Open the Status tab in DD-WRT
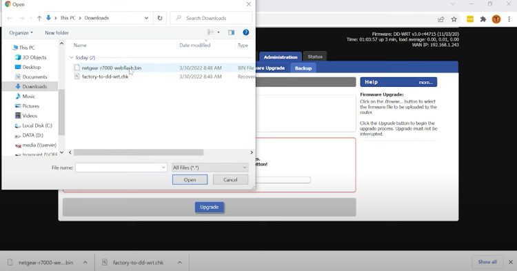The height and width of the screenshot is (271, 517). [x=315, y=57]
